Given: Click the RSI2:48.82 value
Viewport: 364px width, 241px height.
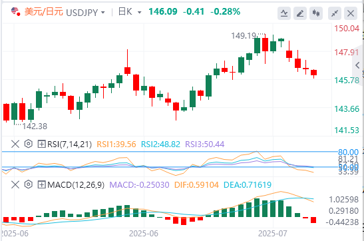Looking at the screenshot, I should coord(160,144).
